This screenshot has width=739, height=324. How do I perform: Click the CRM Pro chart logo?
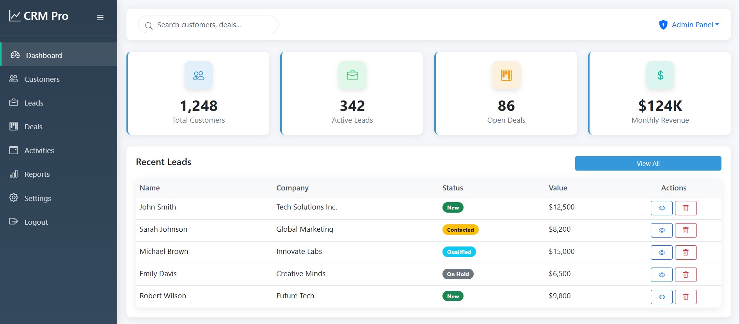15,16
